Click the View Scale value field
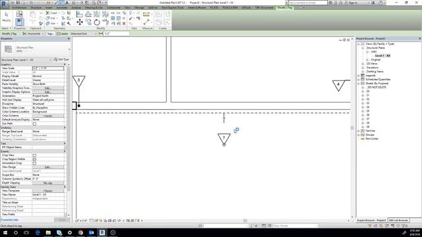Viewport: 422px width, 237px height. click(x=48, y=68)
